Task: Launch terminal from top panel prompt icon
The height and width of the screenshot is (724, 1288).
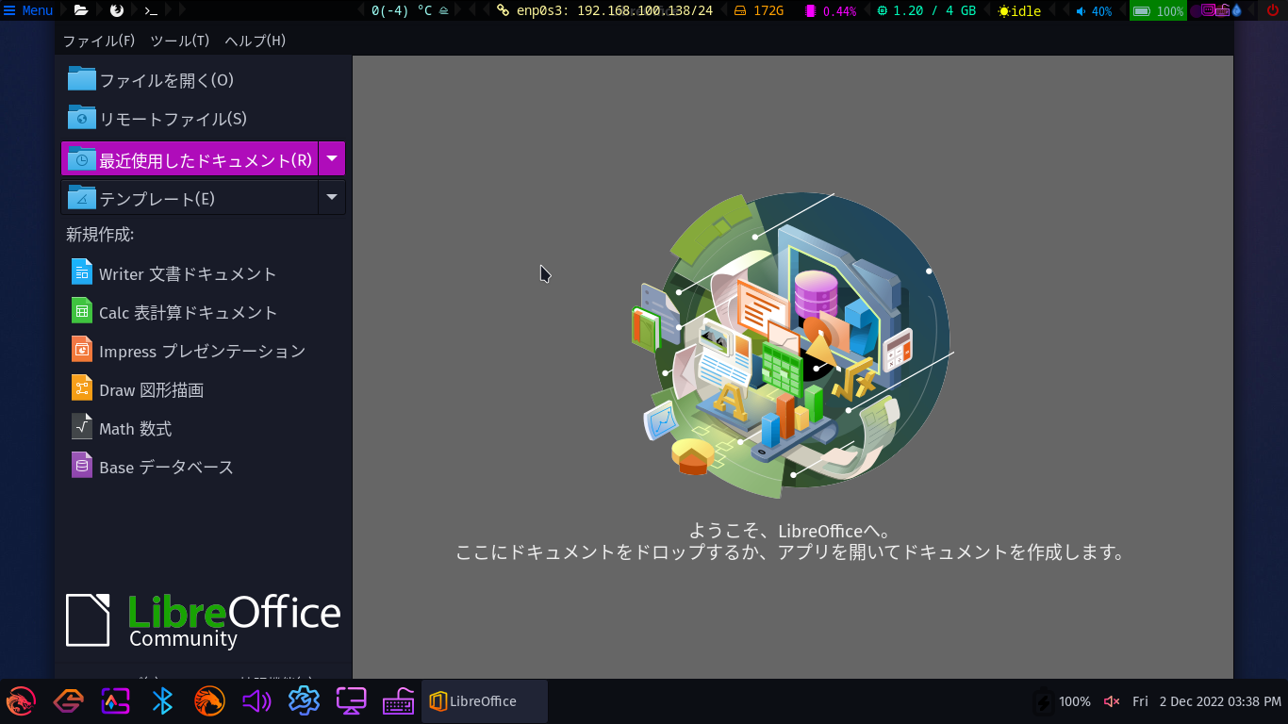Action: point(151,10)
